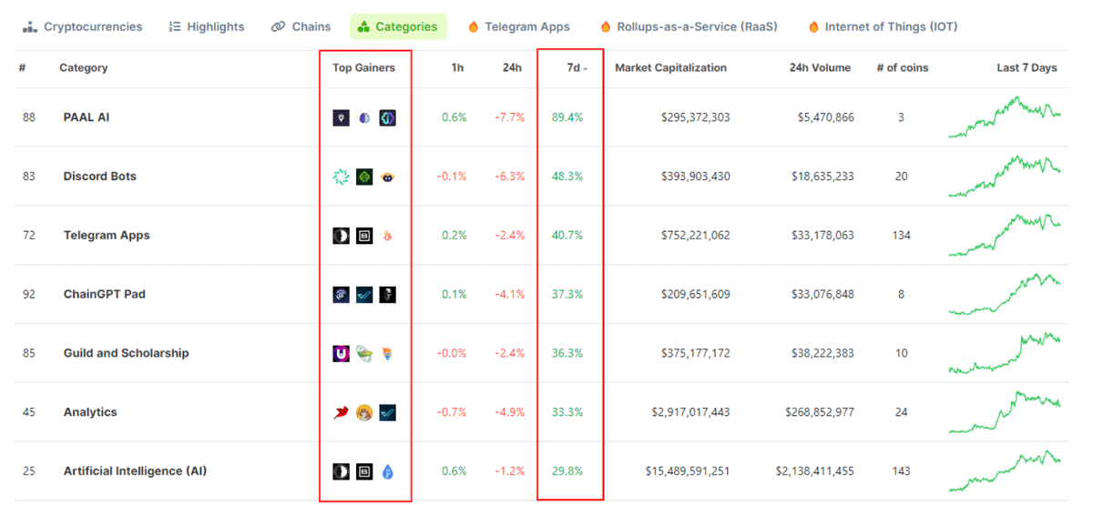Screen dimensions: 1093x505
Task: Click the third coin icon in Analytics row
Action: (387, 412)
